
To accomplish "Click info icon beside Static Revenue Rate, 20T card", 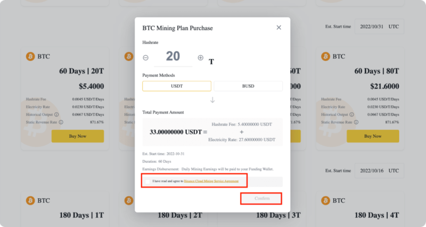I will point(61,122).
